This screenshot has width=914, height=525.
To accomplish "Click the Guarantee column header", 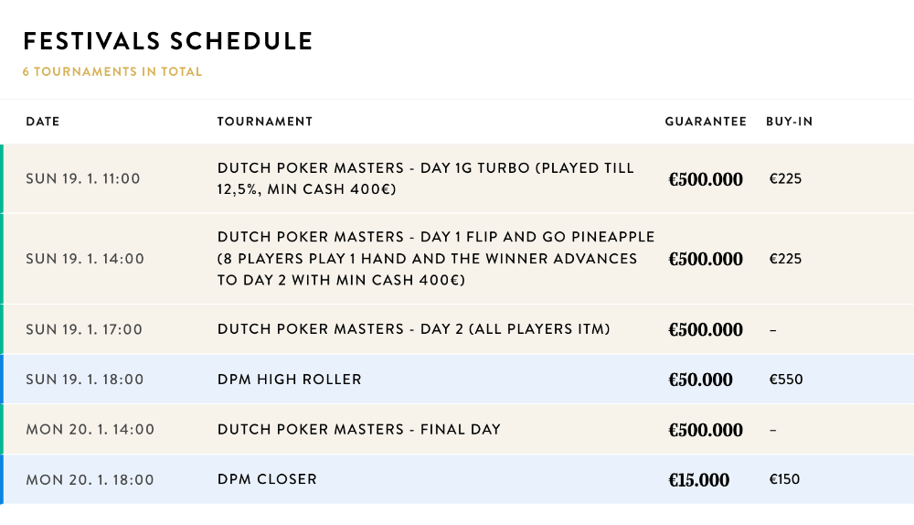I will tap(706, 122).
